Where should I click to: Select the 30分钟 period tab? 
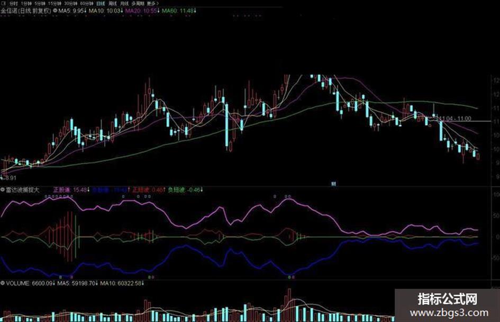[x=70, y=4]
